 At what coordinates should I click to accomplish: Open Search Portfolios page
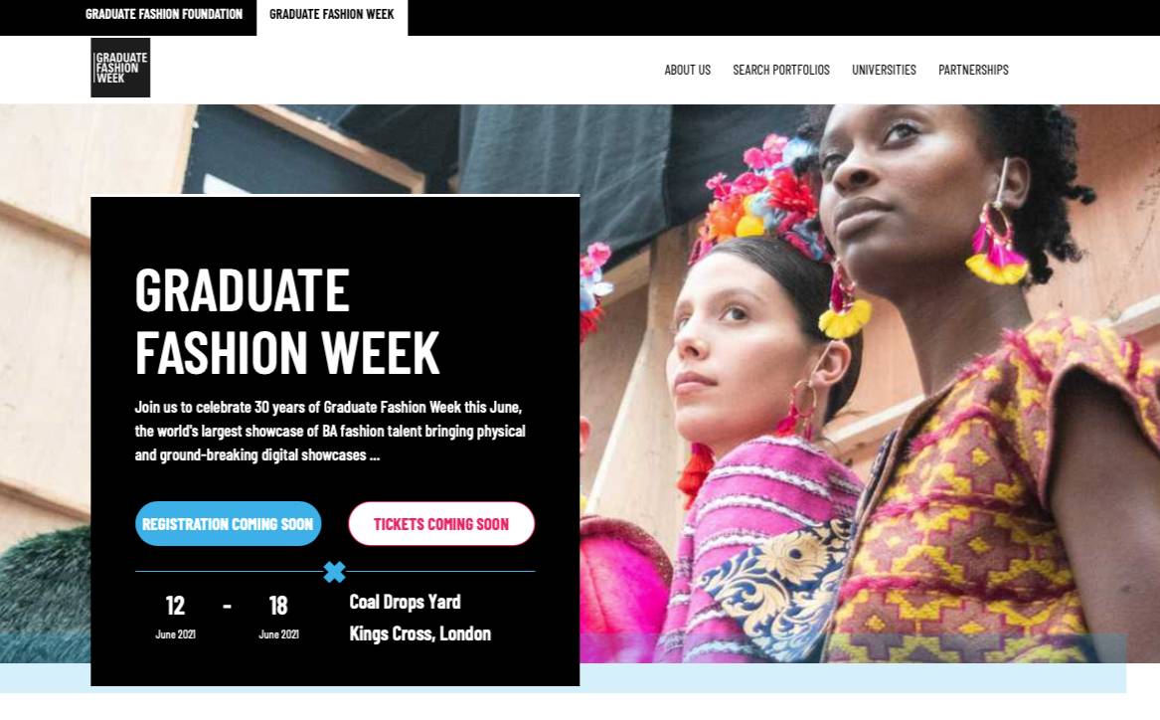click(781, 70)
